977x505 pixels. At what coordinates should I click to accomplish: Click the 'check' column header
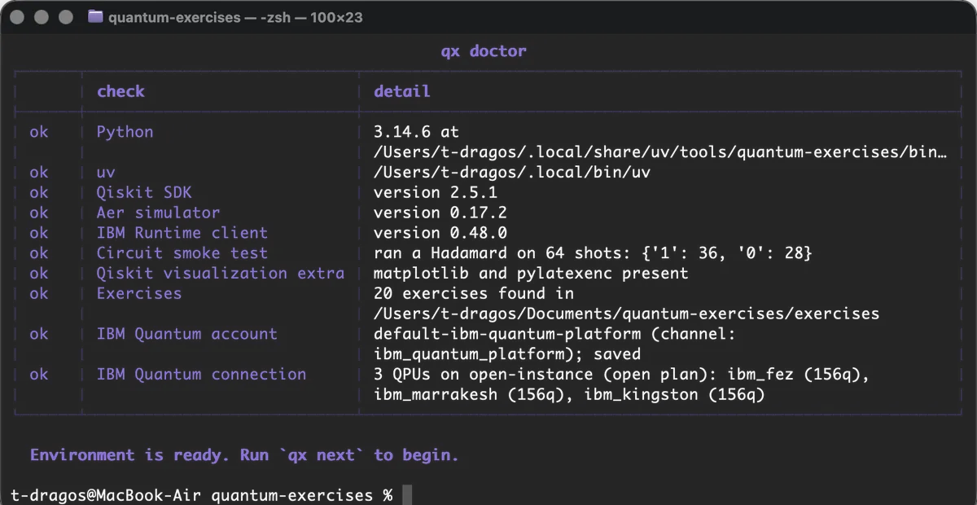point(120,91)
